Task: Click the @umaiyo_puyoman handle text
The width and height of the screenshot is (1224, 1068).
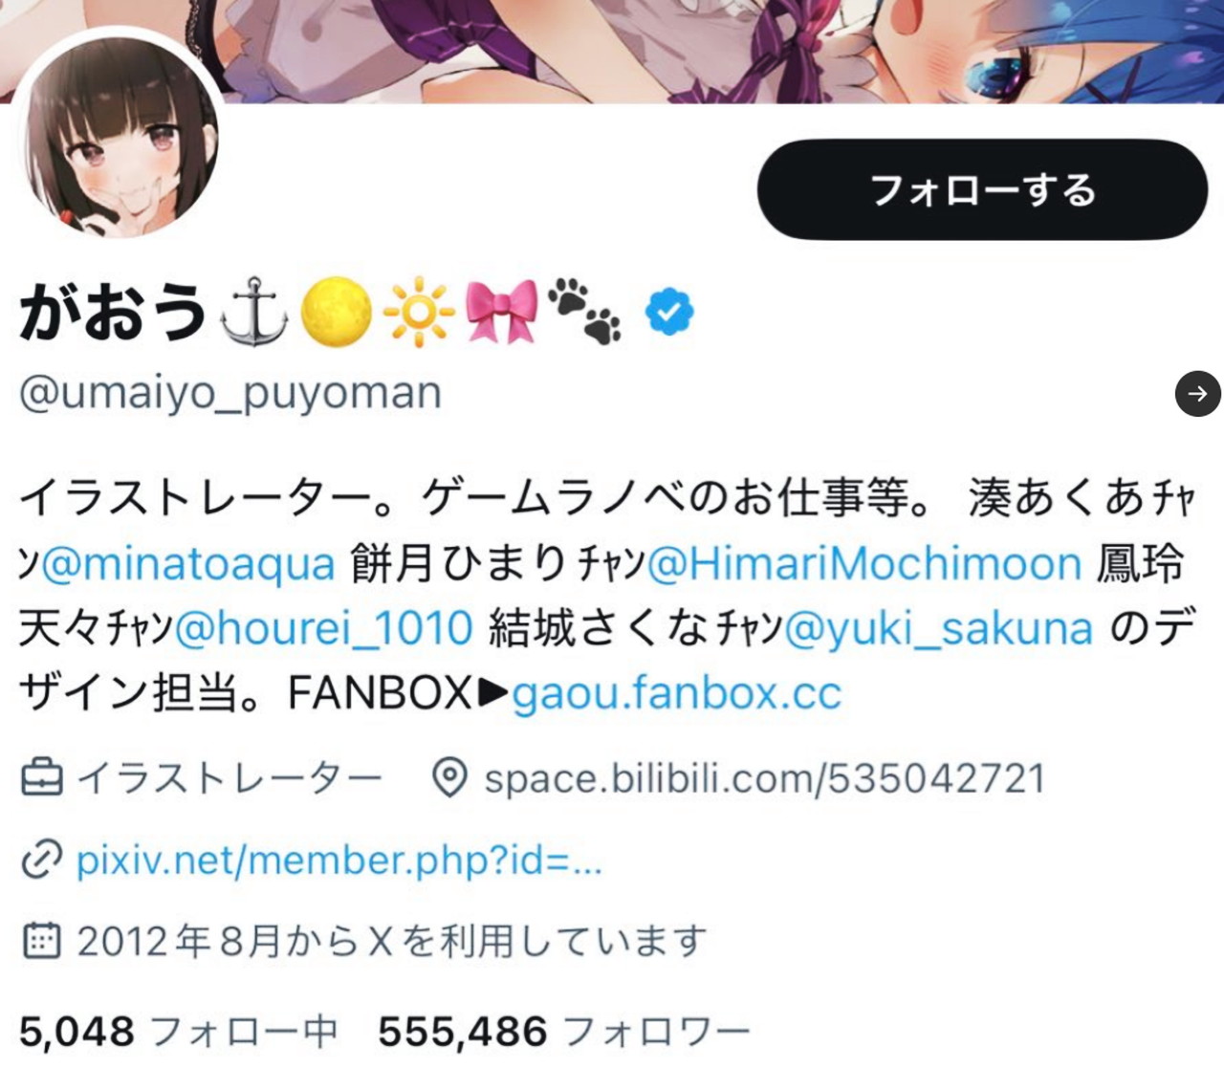Action: pyautogui.click(x=230, y=393)
